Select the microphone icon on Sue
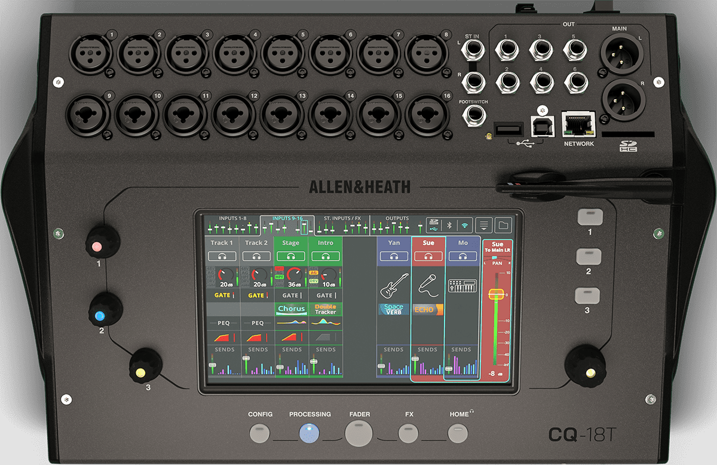The image size is (717, 465). 427,286
